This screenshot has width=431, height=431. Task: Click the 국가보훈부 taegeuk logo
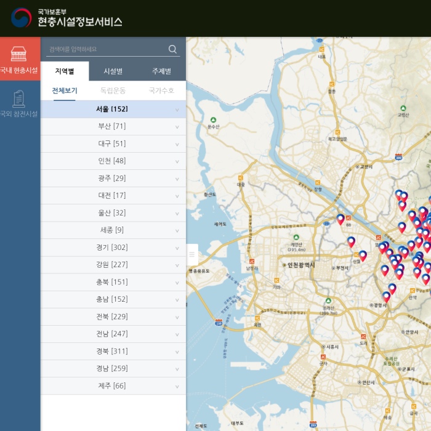[x=22, y=18]
